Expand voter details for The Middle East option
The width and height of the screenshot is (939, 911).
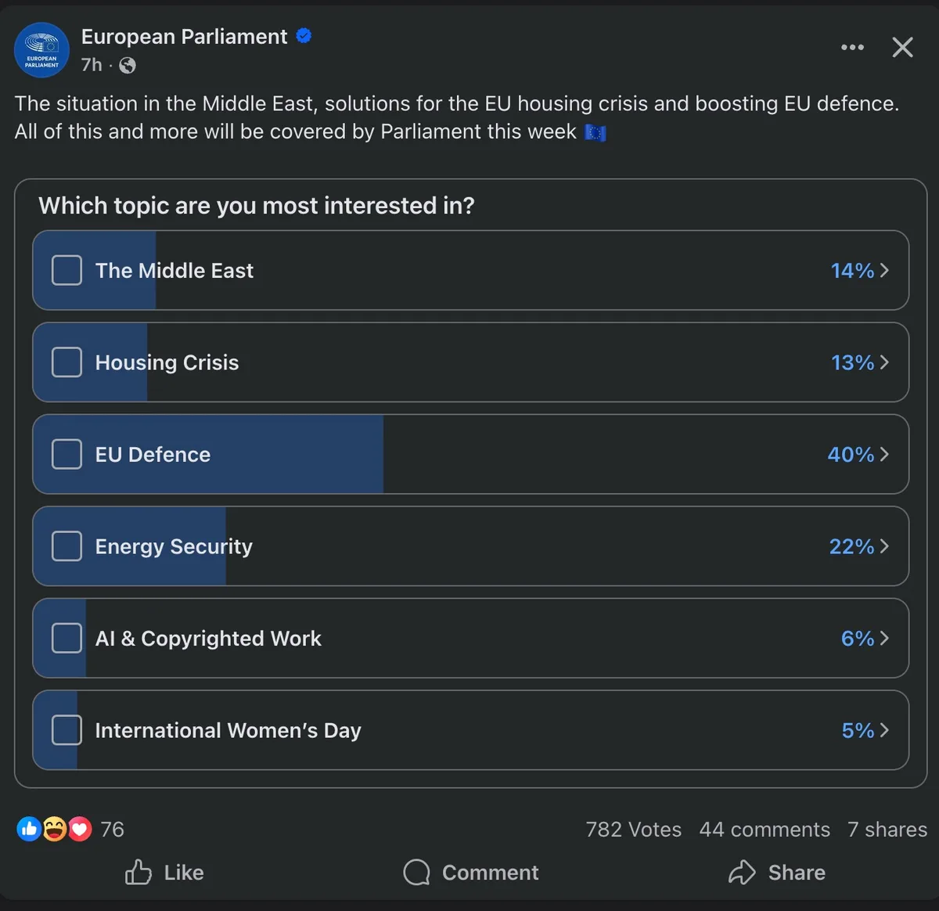click(885, 270)
